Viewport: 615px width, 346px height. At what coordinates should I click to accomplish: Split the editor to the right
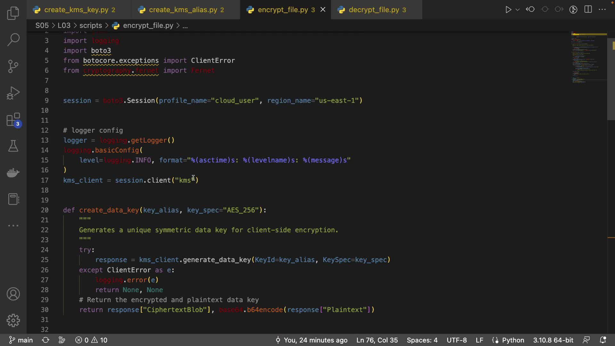(588, 10)
